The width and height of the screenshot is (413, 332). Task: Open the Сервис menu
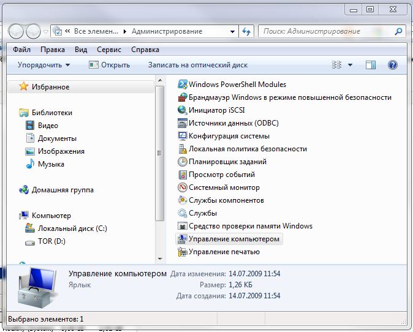click(x=108, y=50)
